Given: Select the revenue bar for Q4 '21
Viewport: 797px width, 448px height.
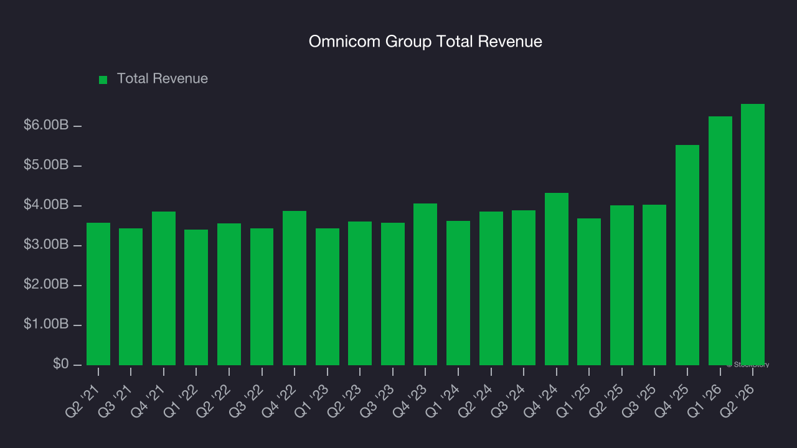Looking at the screenshot, I should 164,288.
